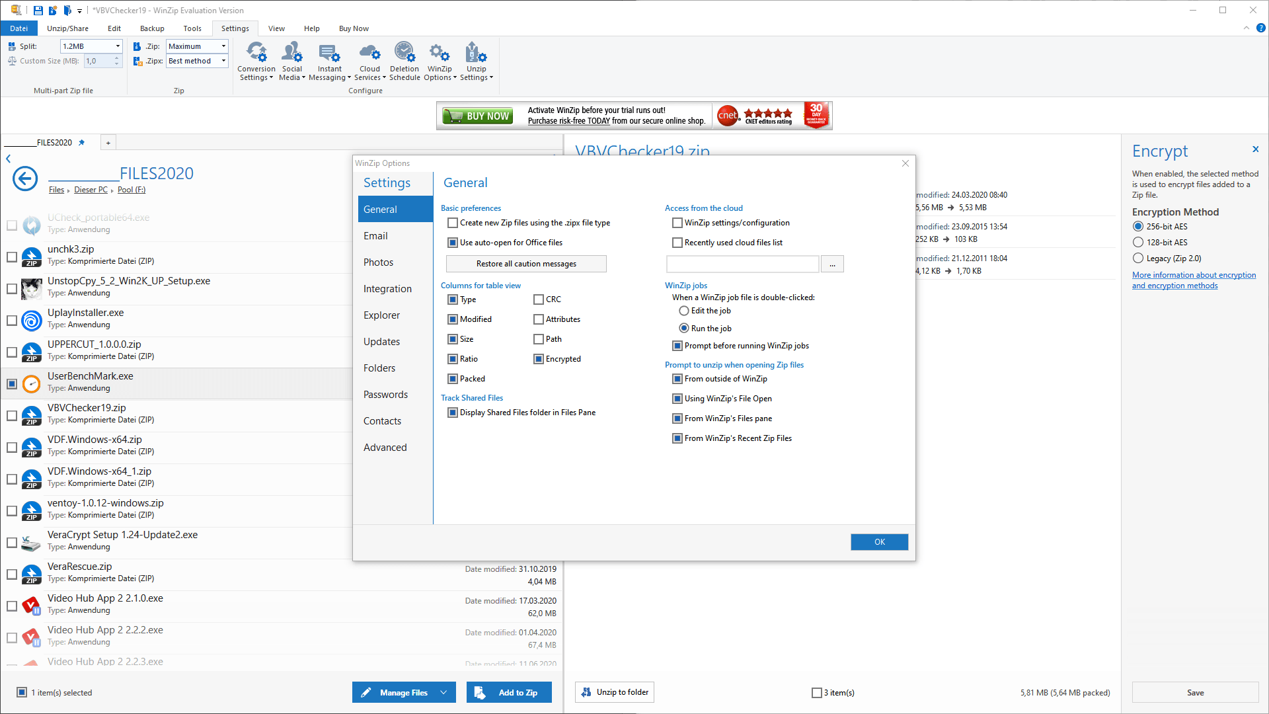Add a new files pane tab
1269x714 pixels.
108,142
